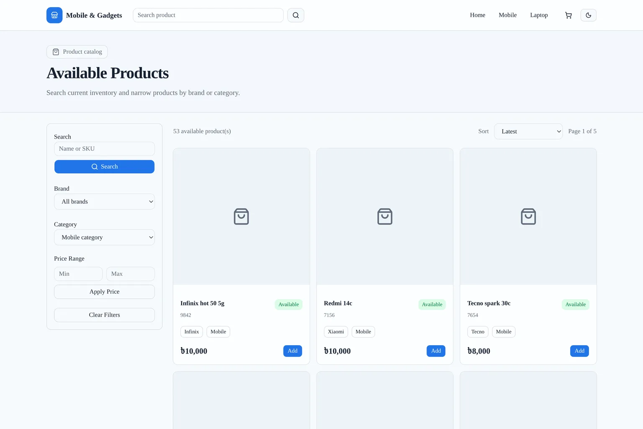Focus the Max price input
Viewport: 643px width, 429px height.
131,274
